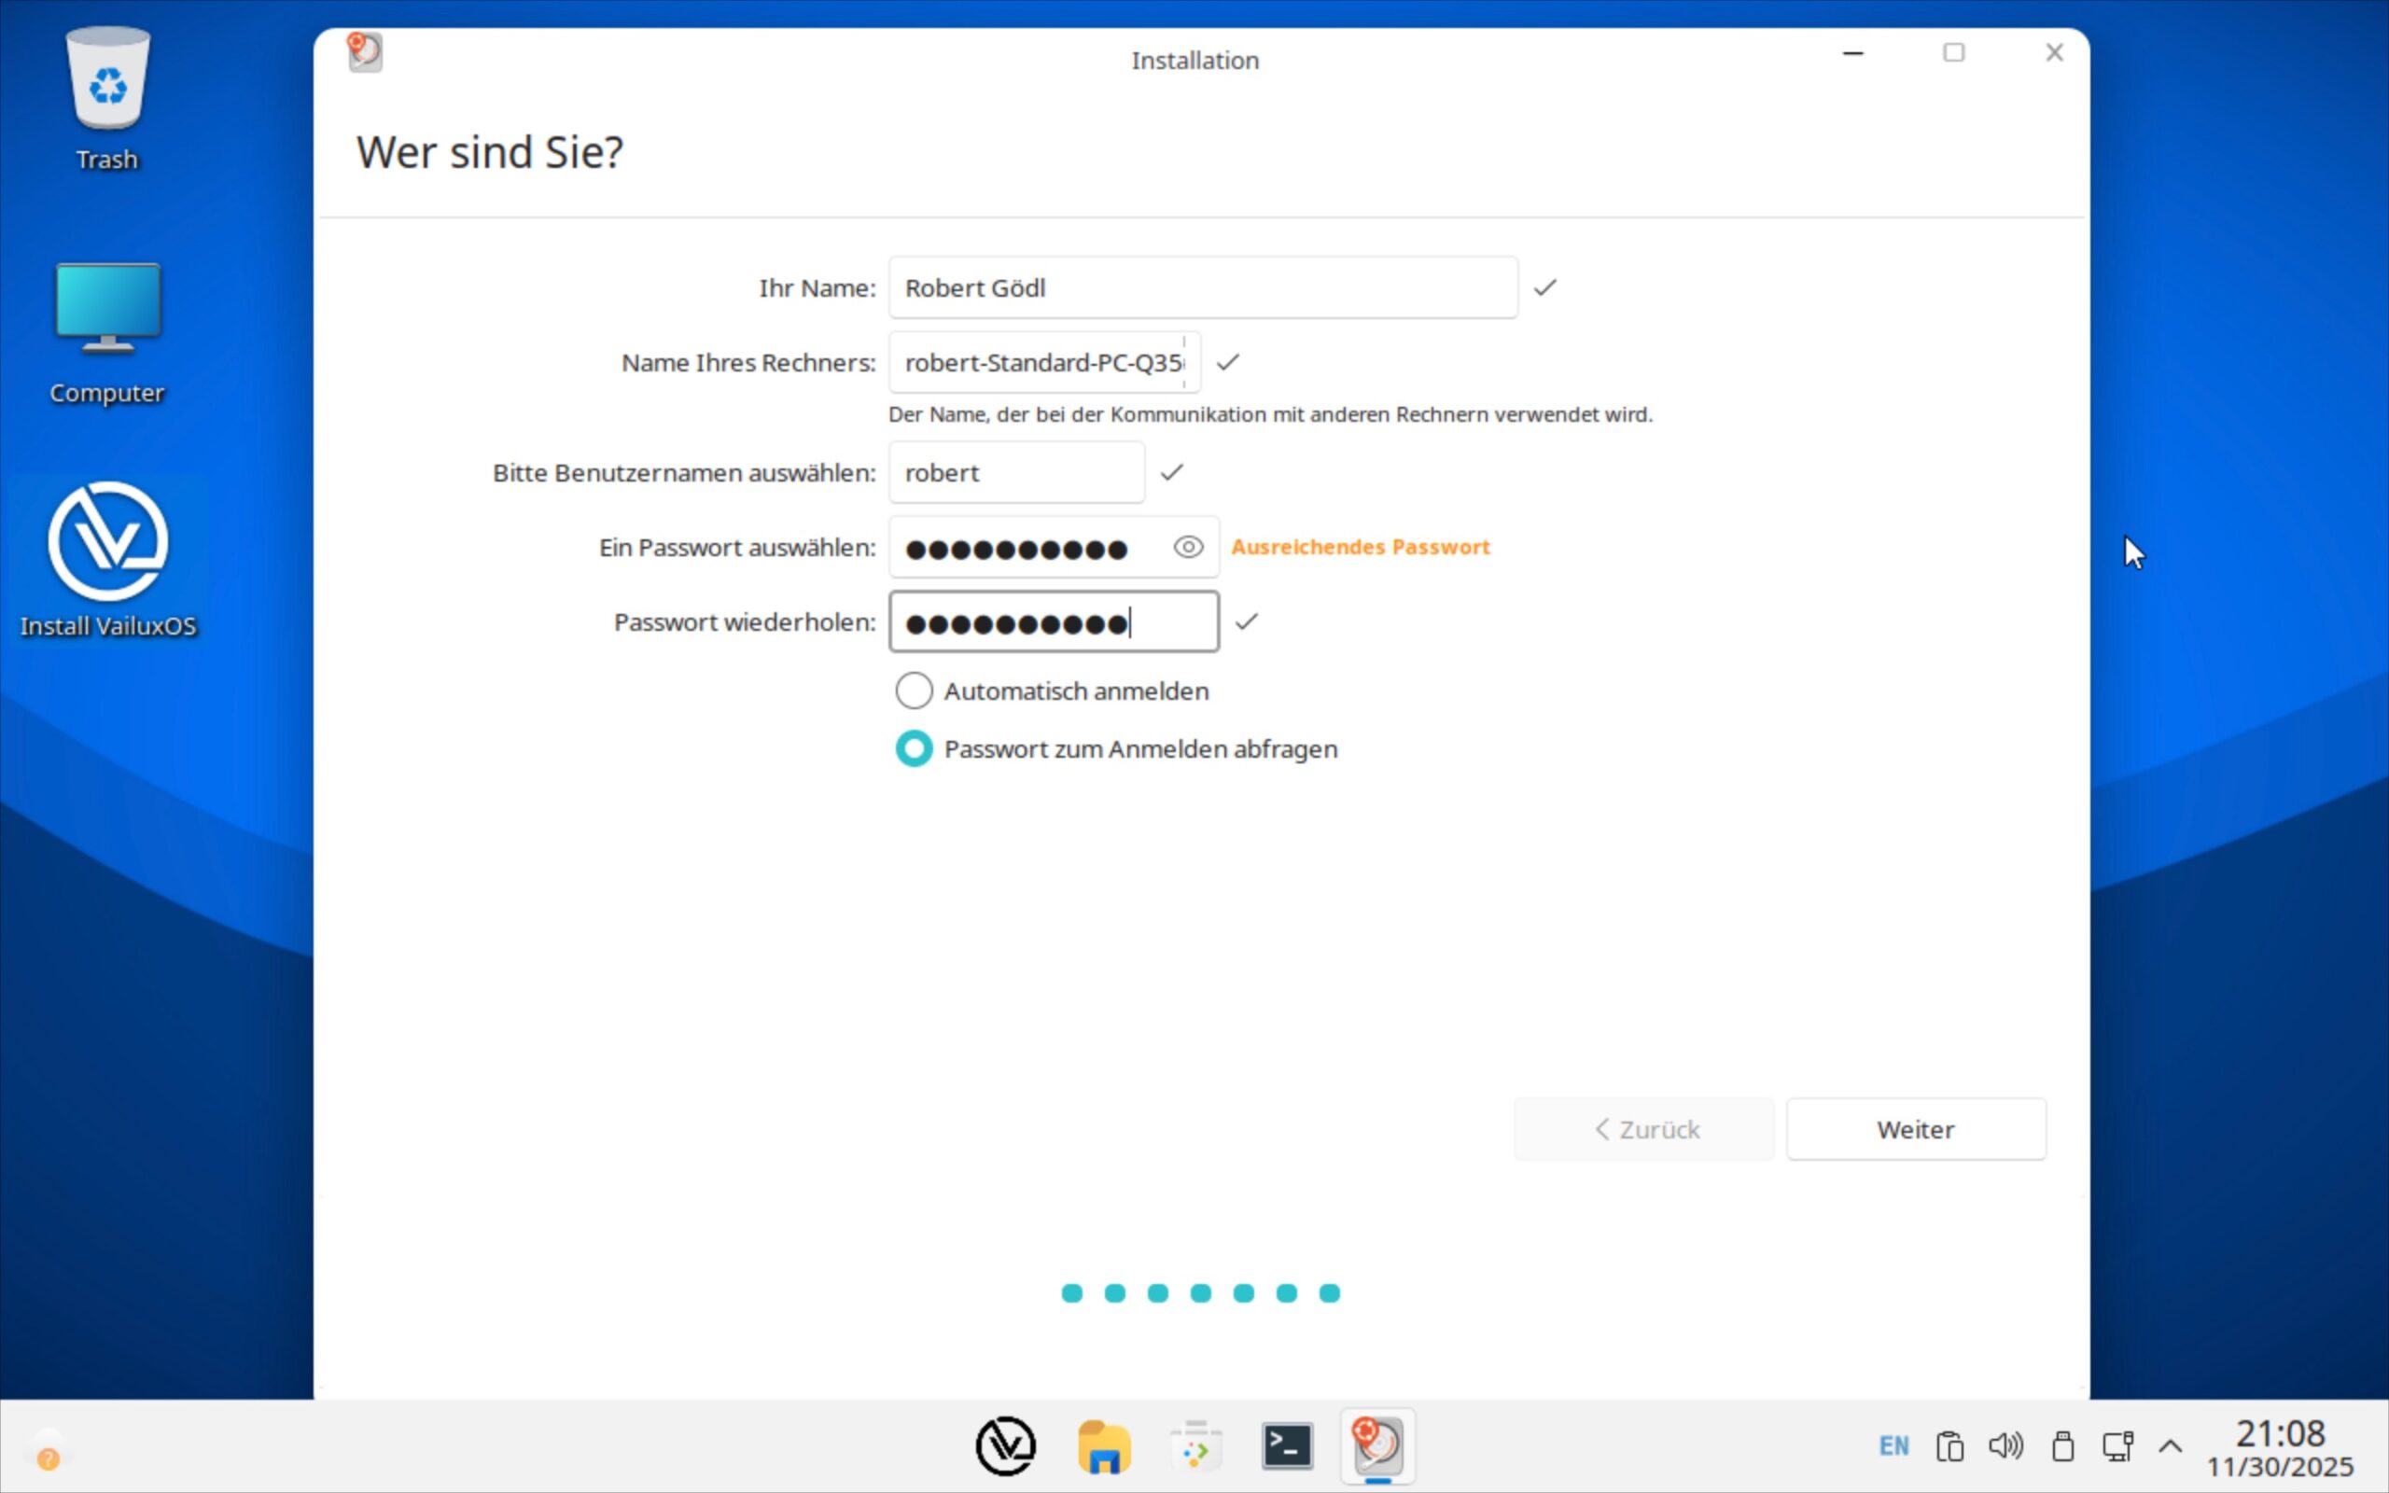Open the volume control in system tray
Image resolution: width=2389 pixels, height=1493 pixels.
pos(2005,1446)
